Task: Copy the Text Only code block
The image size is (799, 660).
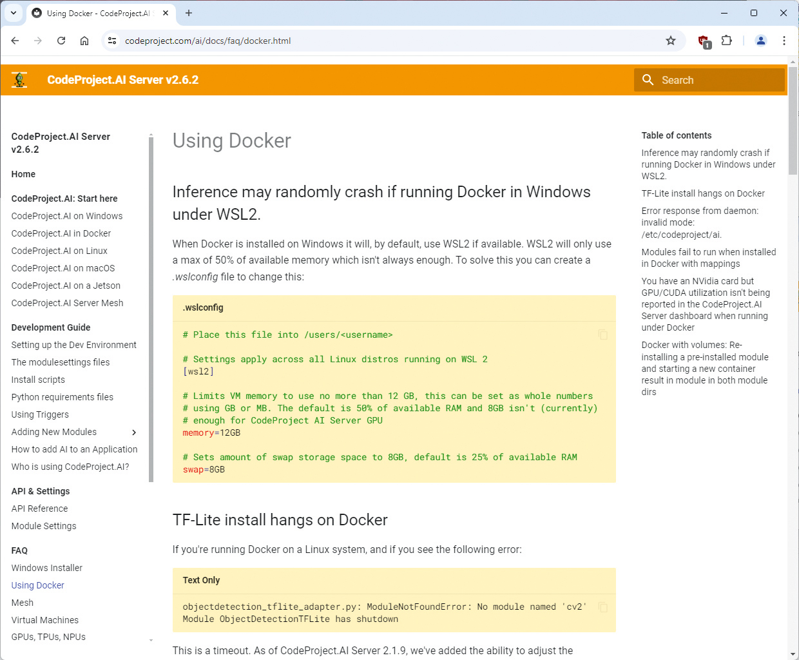Action: point(602,607)
